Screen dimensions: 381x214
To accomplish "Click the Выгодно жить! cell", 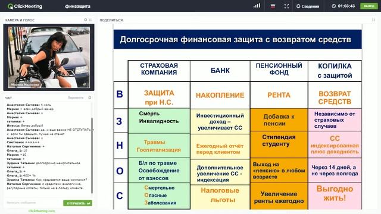I will coord(335,196).
